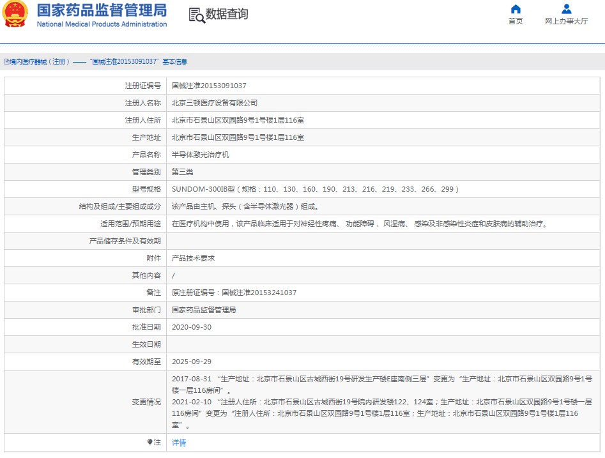The image size is (605, 458).
Task: Click the 2017-08-31 change record entry
Action: click(382, 385)
